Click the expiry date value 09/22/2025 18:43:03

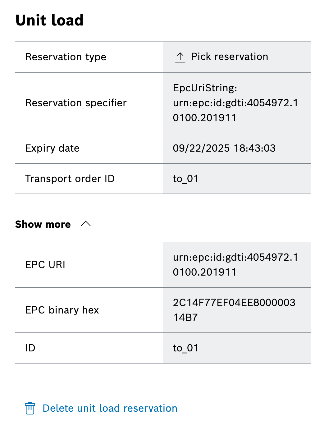[x=224, y=148]
